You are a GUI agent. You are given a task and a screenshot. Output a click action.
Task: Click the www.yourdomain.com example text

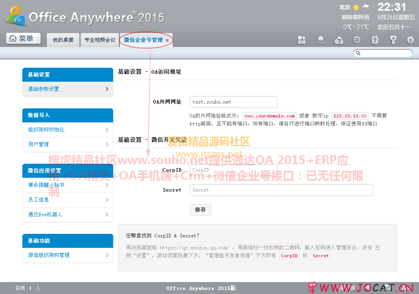point(269,116)
